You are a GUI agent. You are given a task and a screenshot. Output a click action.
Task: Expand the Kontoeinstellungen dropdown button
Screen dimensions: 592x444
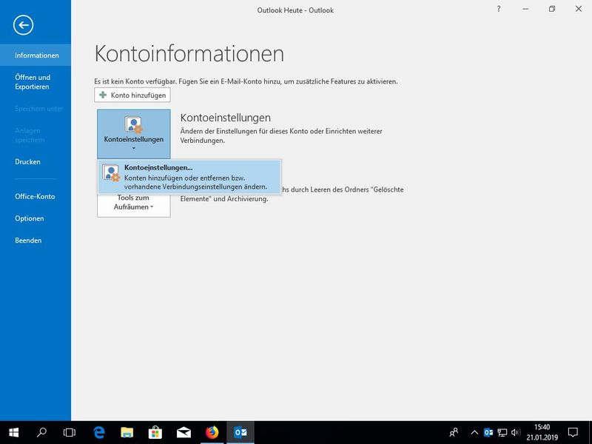134,134
